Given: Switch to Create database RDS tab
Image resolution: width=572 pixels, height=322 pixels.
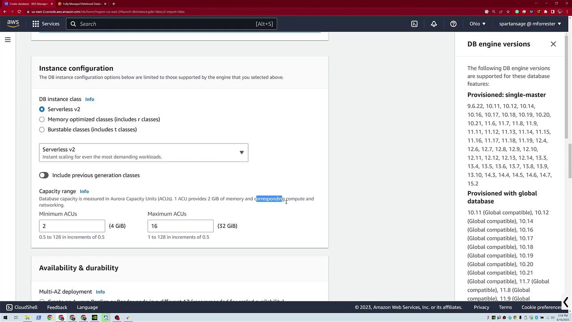Looking at the screenshot, I should pyautogui.click(x=28, y=4).
